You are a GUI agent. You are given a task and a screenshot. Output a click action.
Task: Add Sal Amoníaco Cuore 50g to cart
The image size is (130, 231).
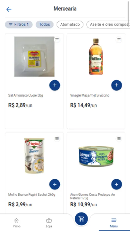55,85
